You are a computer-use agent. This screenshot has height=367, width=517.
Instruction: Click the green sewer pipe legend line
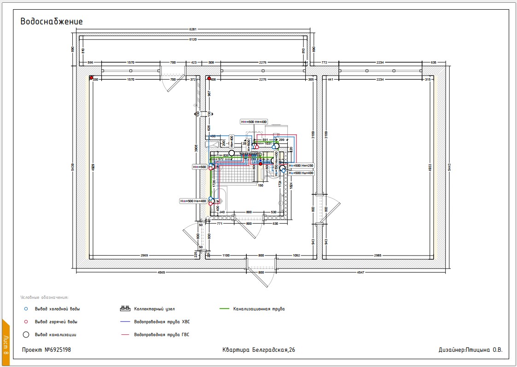pyautogui.click(x=224, y=309)
